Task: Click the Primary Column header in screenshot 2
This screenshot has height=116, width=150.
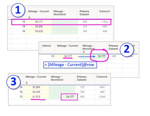Action: click(113, 47)
